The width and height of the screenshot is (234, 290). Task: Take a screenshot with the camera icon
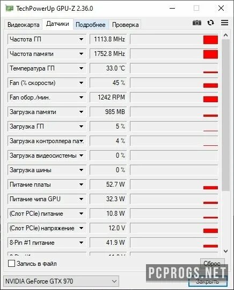[197, 23]
